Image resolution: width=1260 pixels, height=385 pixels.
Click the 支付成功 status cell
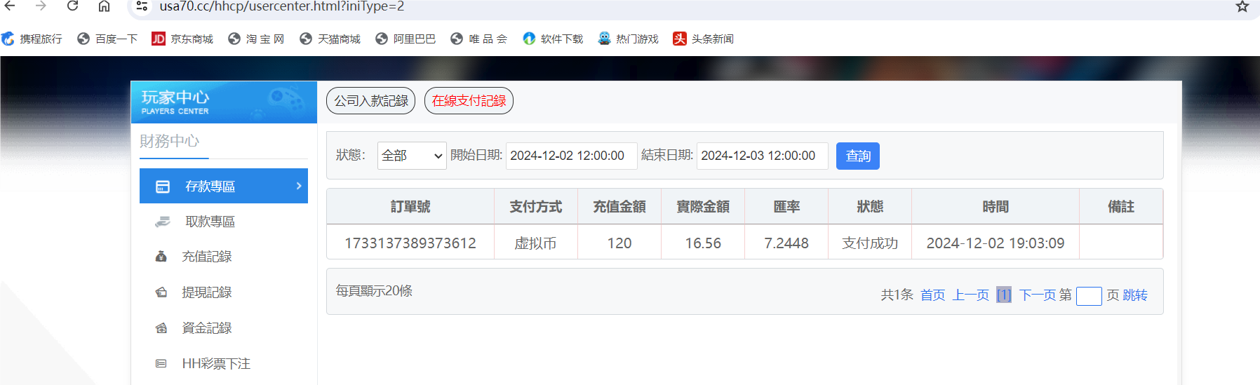(870, 243)
